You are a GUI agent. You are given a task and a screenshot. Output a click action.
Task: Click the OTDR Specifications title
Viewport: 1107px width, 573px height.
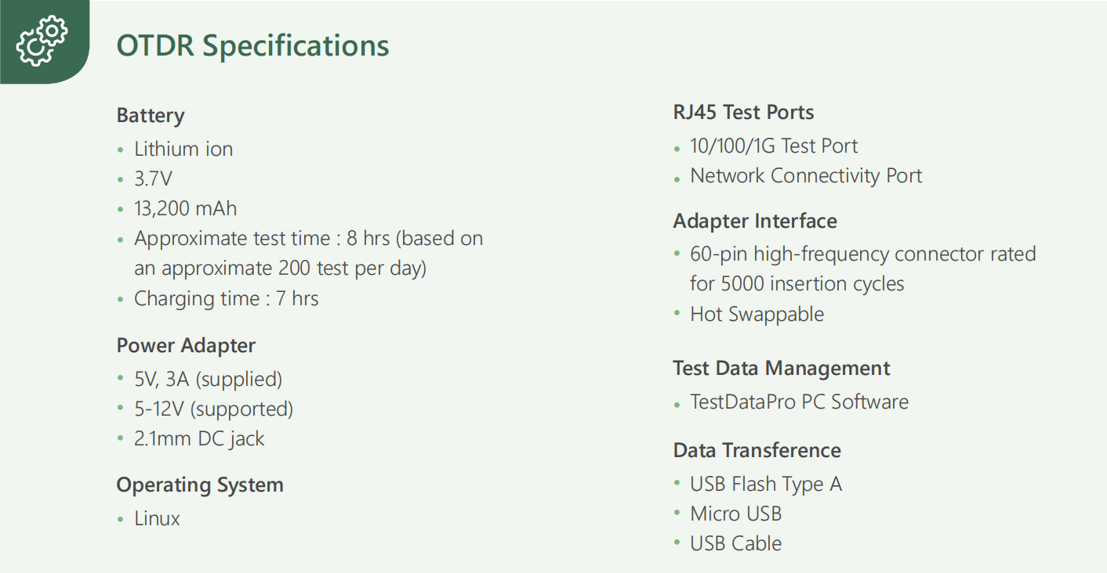coord(252,45)
